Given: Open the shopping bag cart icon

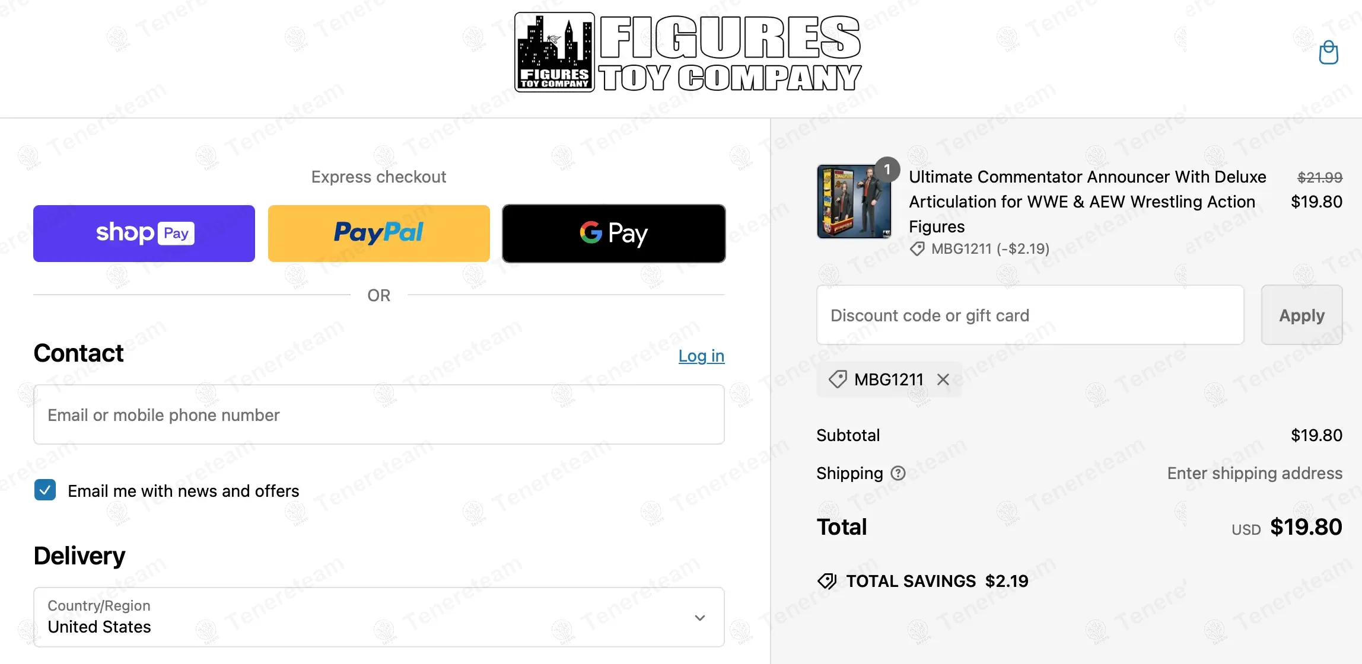Looking at the screenshot, I should coord(1328,53).
